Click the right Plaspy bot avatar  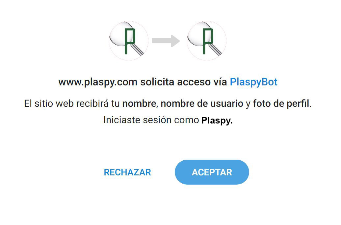207,41
